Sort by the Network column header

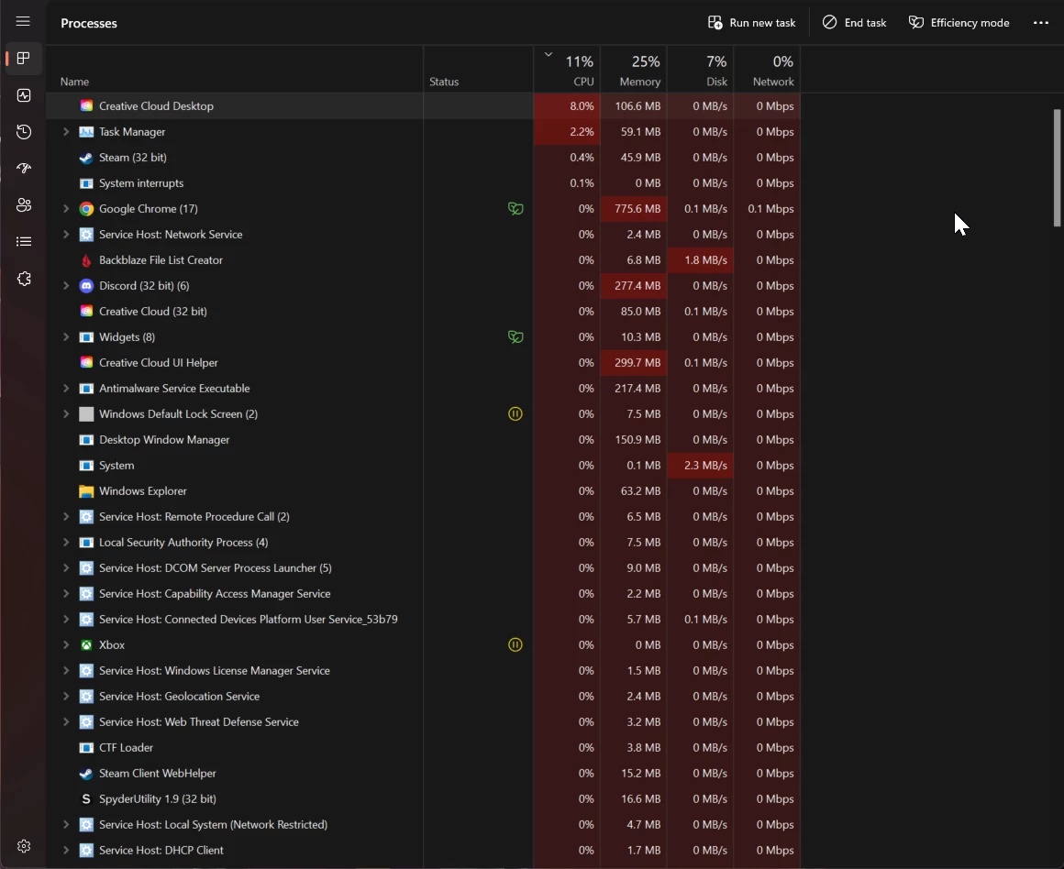767,69
